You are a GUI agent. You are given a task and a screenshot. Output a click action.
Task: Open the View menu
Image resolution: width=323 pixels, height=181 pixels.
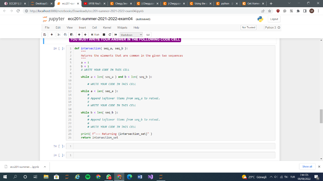(70, 28)
